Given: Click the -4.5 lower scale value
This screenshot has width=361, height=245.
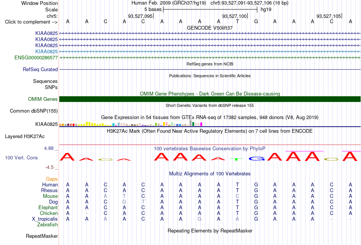Looking at the screenshot, I should (49, 167).
